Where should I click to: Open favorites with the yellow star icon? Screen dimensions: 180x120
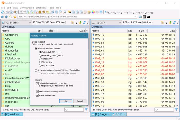coord(15,17)
